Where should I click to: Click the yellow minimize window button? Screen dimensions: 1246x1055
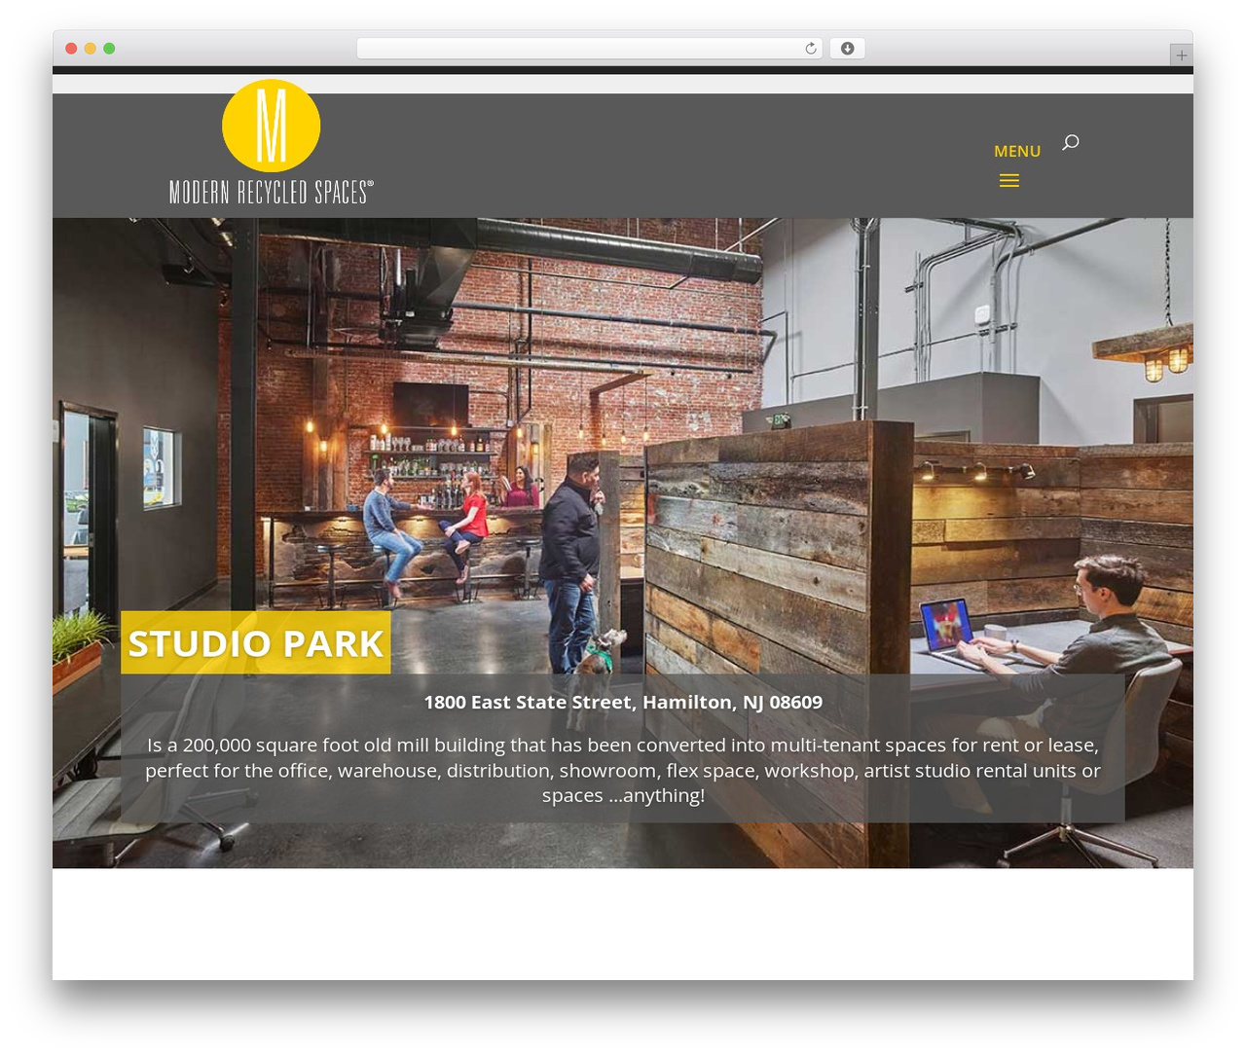(91, 49)
